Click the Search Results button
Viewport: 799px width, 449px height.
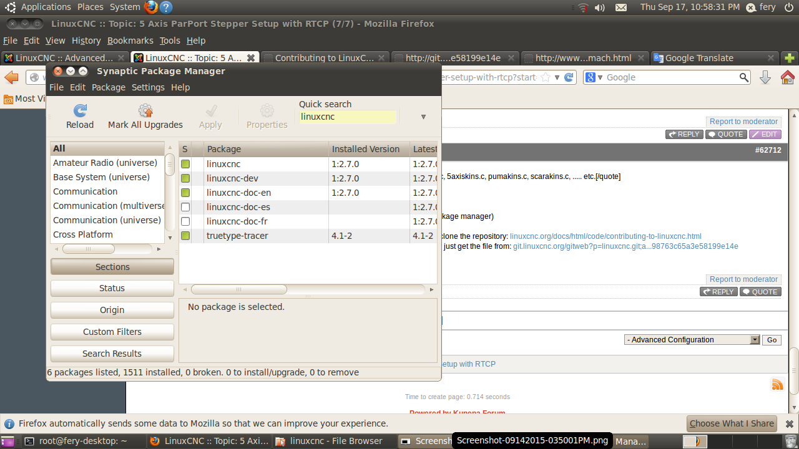point(112,354)
